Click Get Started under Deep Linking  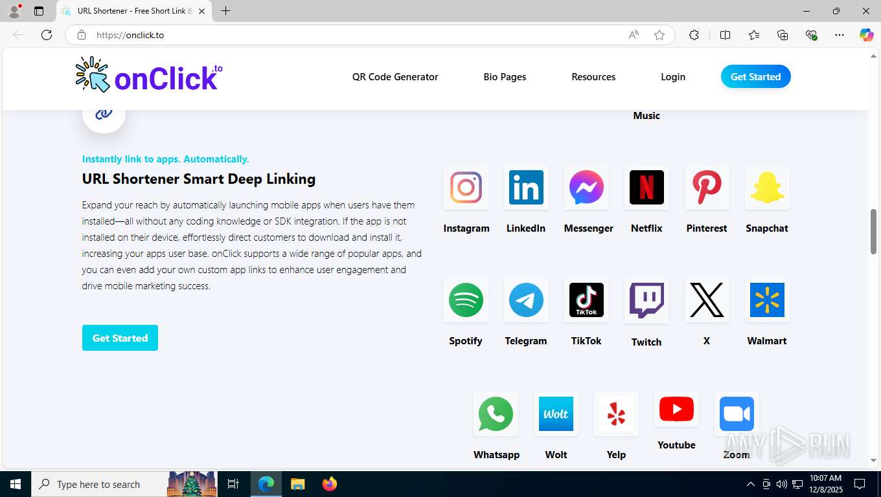click(x=120, y=338)
